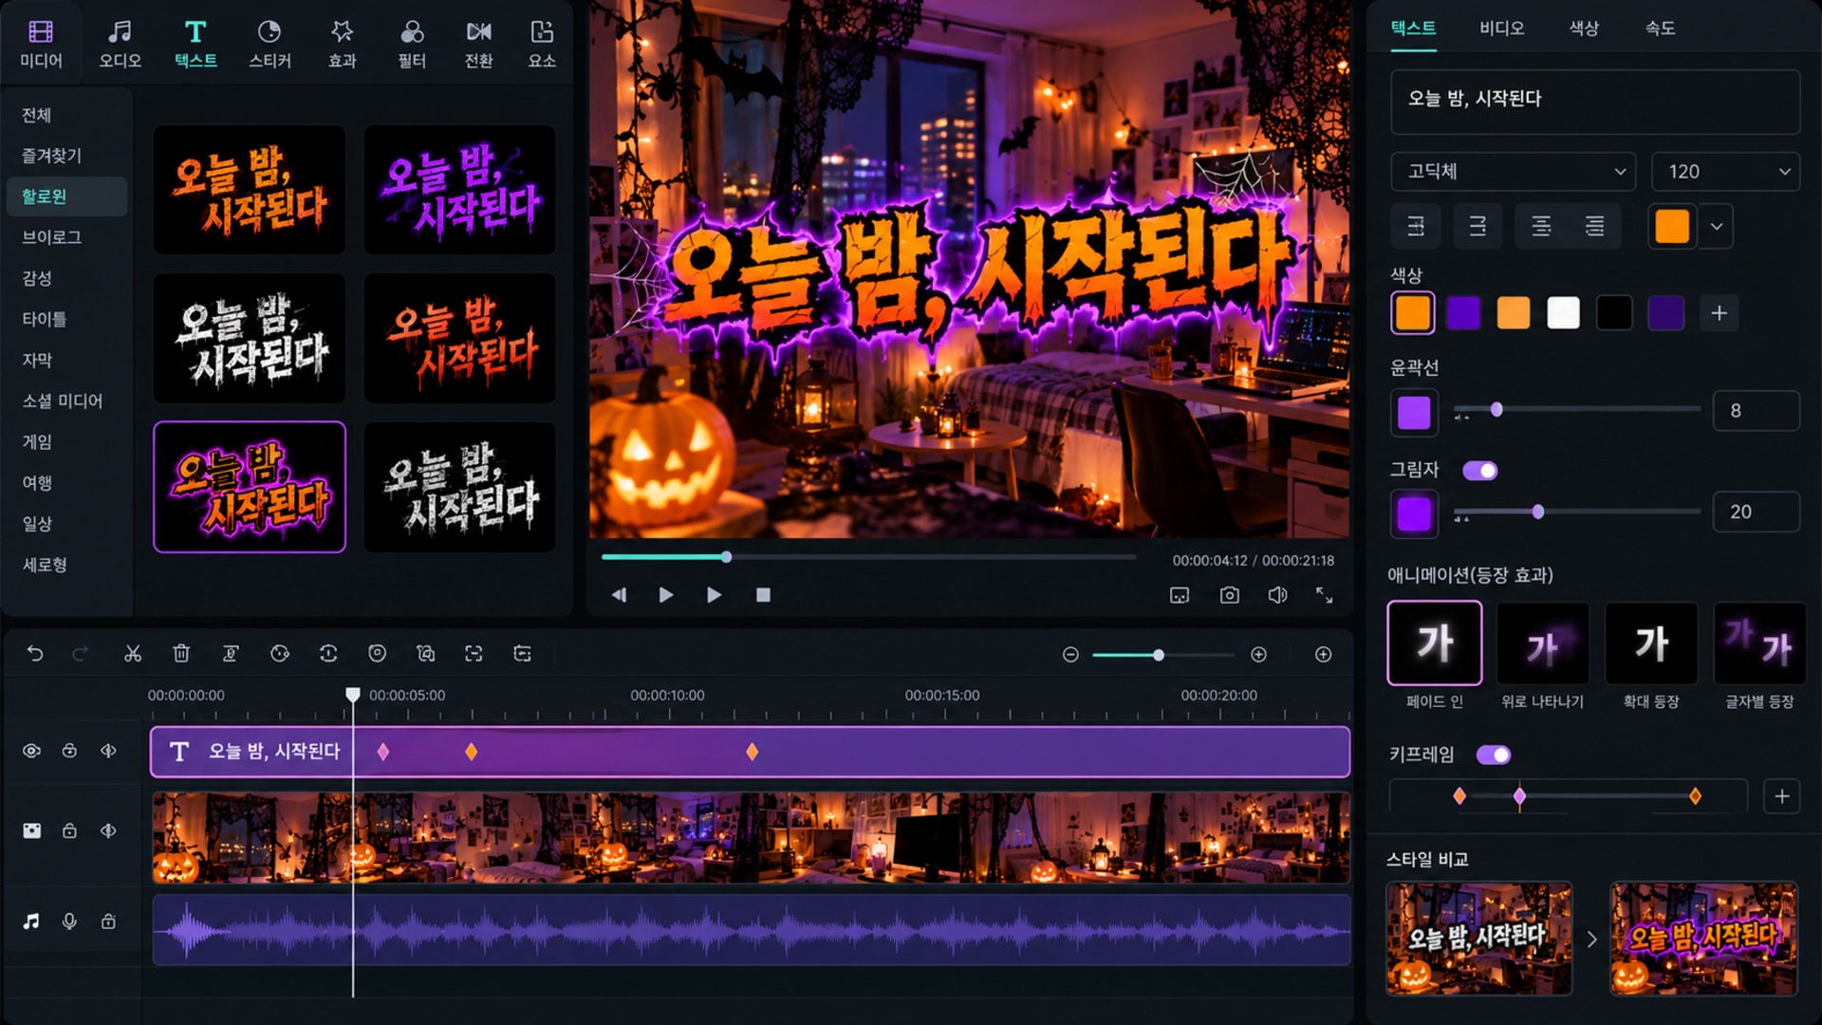This screenshot has height=1025, width=1822.
Task: Click the outline 윤곽선 purple swatch
Action: (x=1414, y=413)
